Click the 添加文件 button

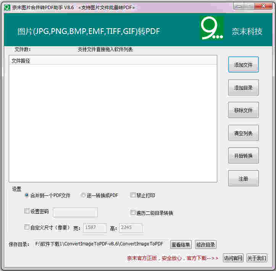(243, 65)
